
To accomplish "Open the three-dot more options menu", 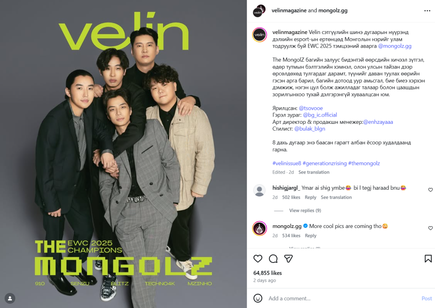I will [427, 11].
